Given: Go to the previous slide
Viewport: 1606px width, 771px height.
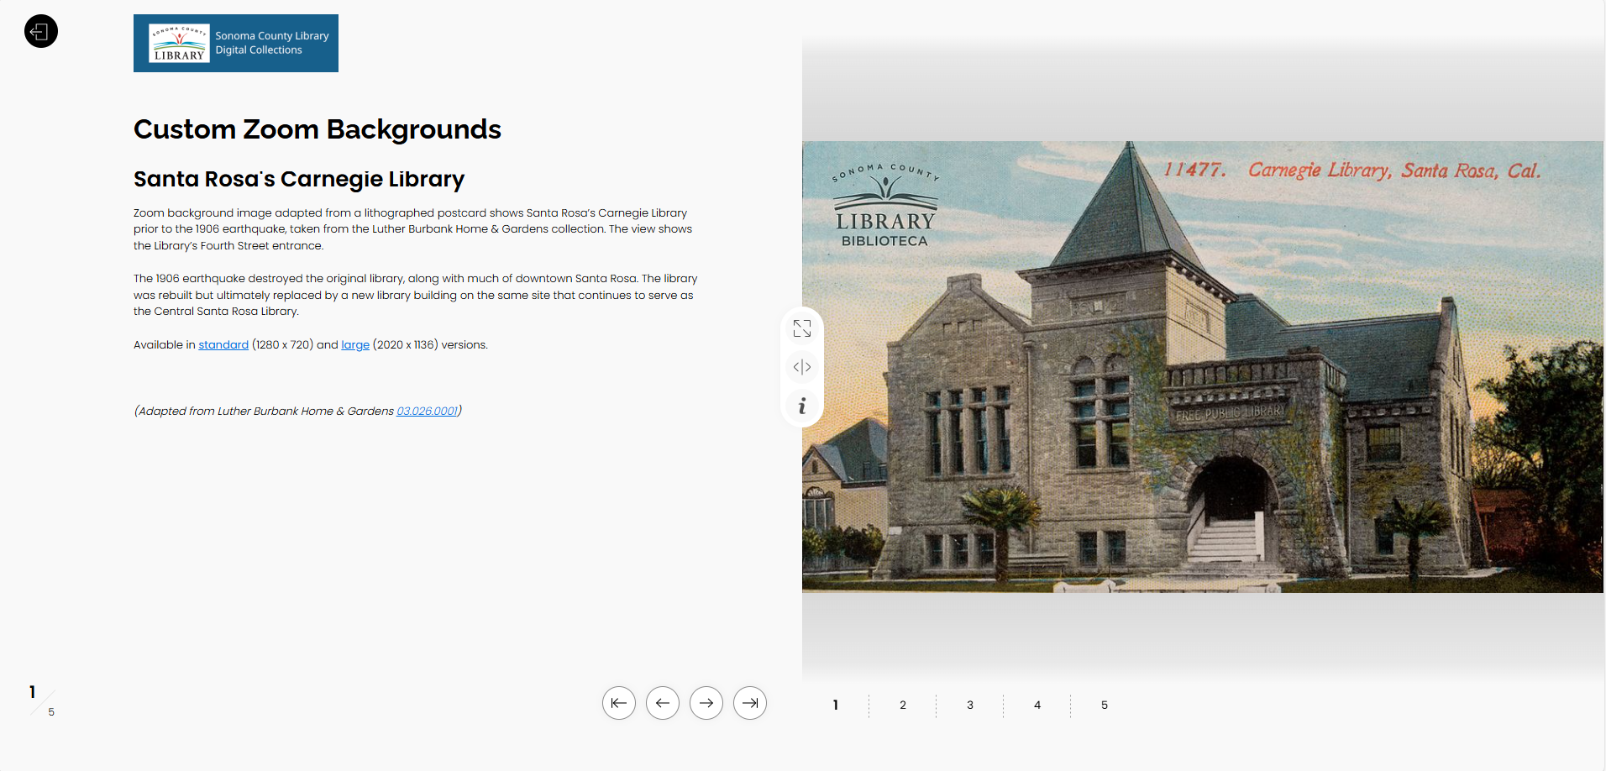Looking at the screenshot, I should pyautogui.click(x=663, y=703).
